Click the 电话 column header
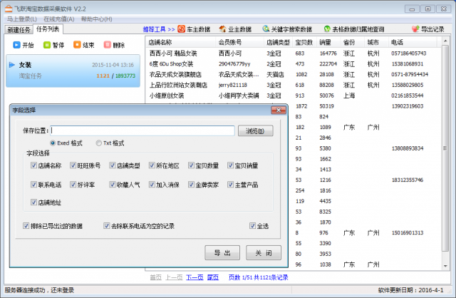Image resolution: width=456 pixels, height=298 pixels. 413,42
